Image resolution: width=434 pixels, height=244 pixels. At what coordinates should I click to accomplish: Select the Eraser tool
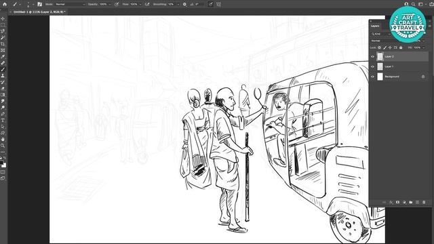(3, 89)
